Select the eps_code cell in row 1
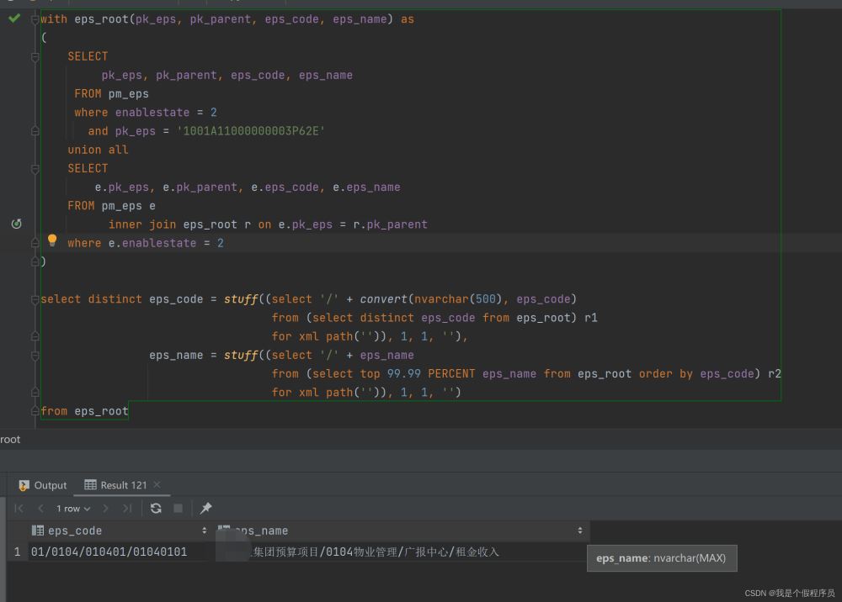The height and width of the screenshot is (602, 842). (109, 552)
